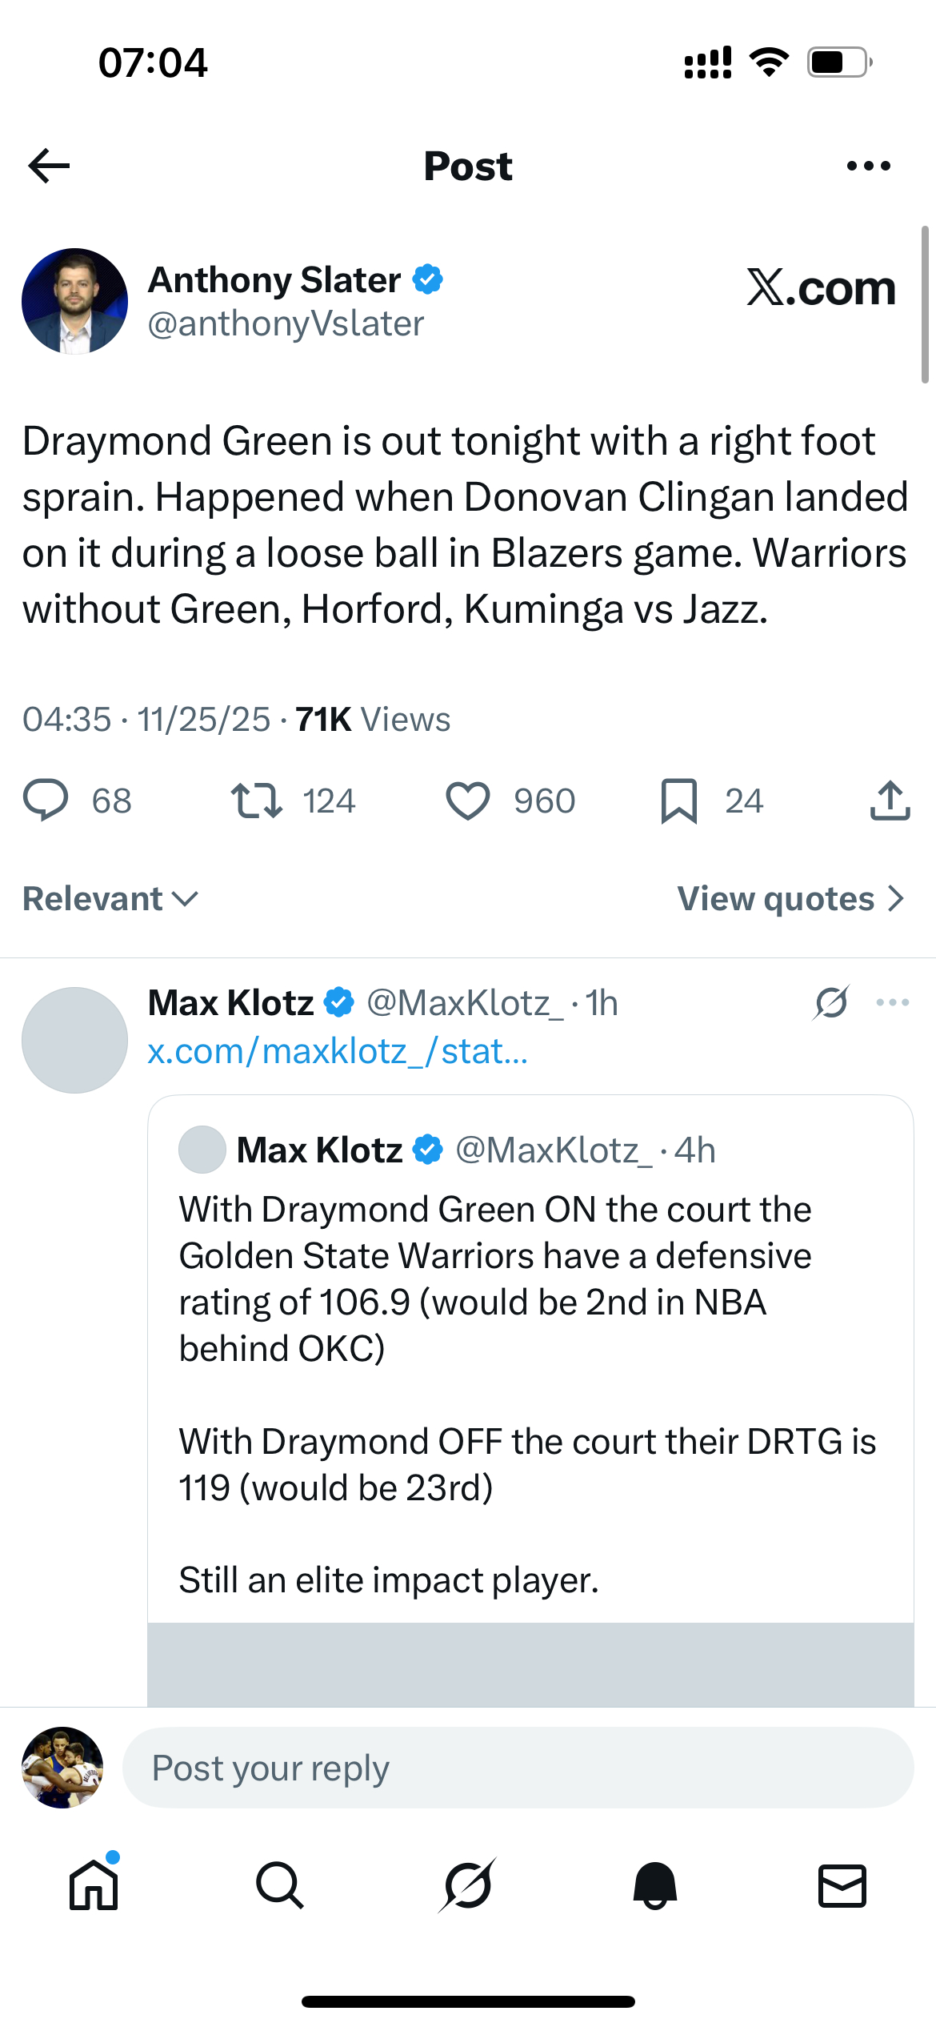Tap the back arrow
936x2027 pixels.
pos(49,166)
